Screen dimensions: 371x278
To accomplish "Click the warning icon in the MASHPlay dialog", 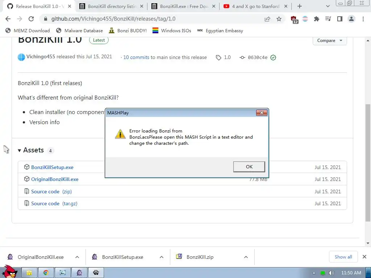I will [x=120, y=134].
